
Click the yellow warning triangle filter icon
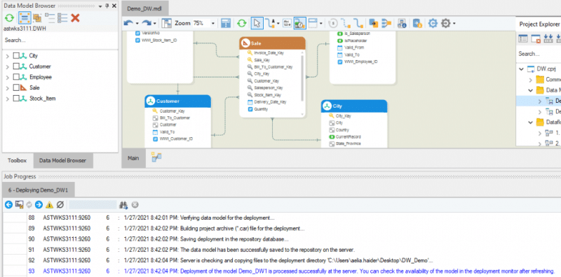point(49,205)
